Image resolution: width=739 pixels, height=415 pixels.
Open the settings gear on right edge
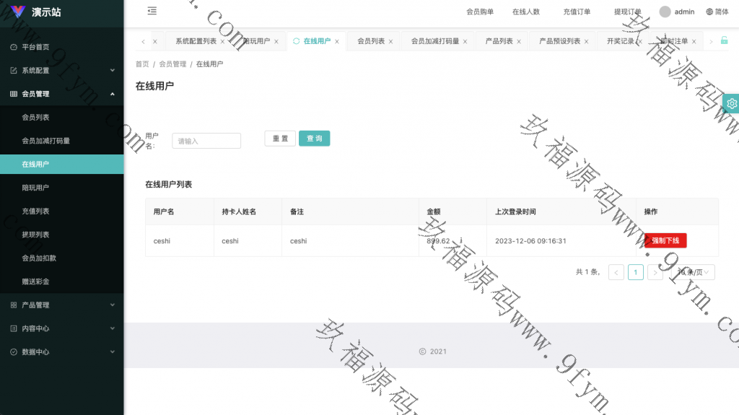pos(731,104)
